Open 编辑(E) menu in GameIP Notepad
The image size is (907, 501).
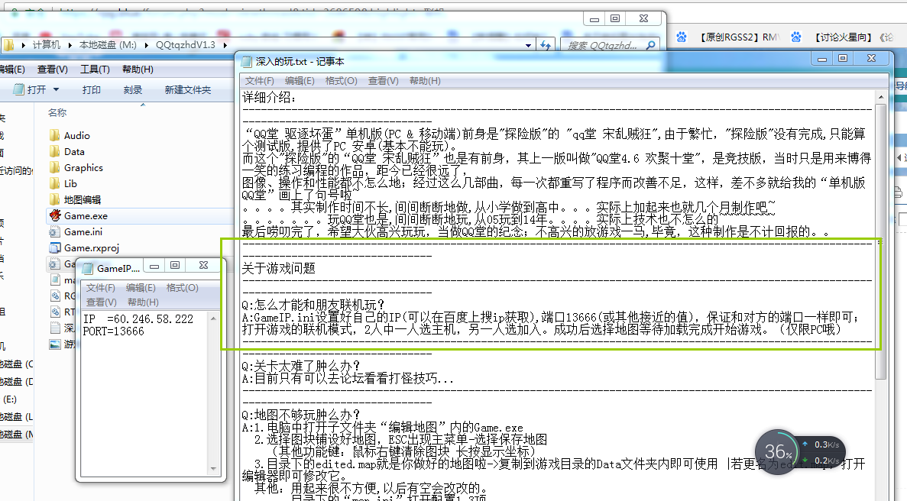click(141, 288)
